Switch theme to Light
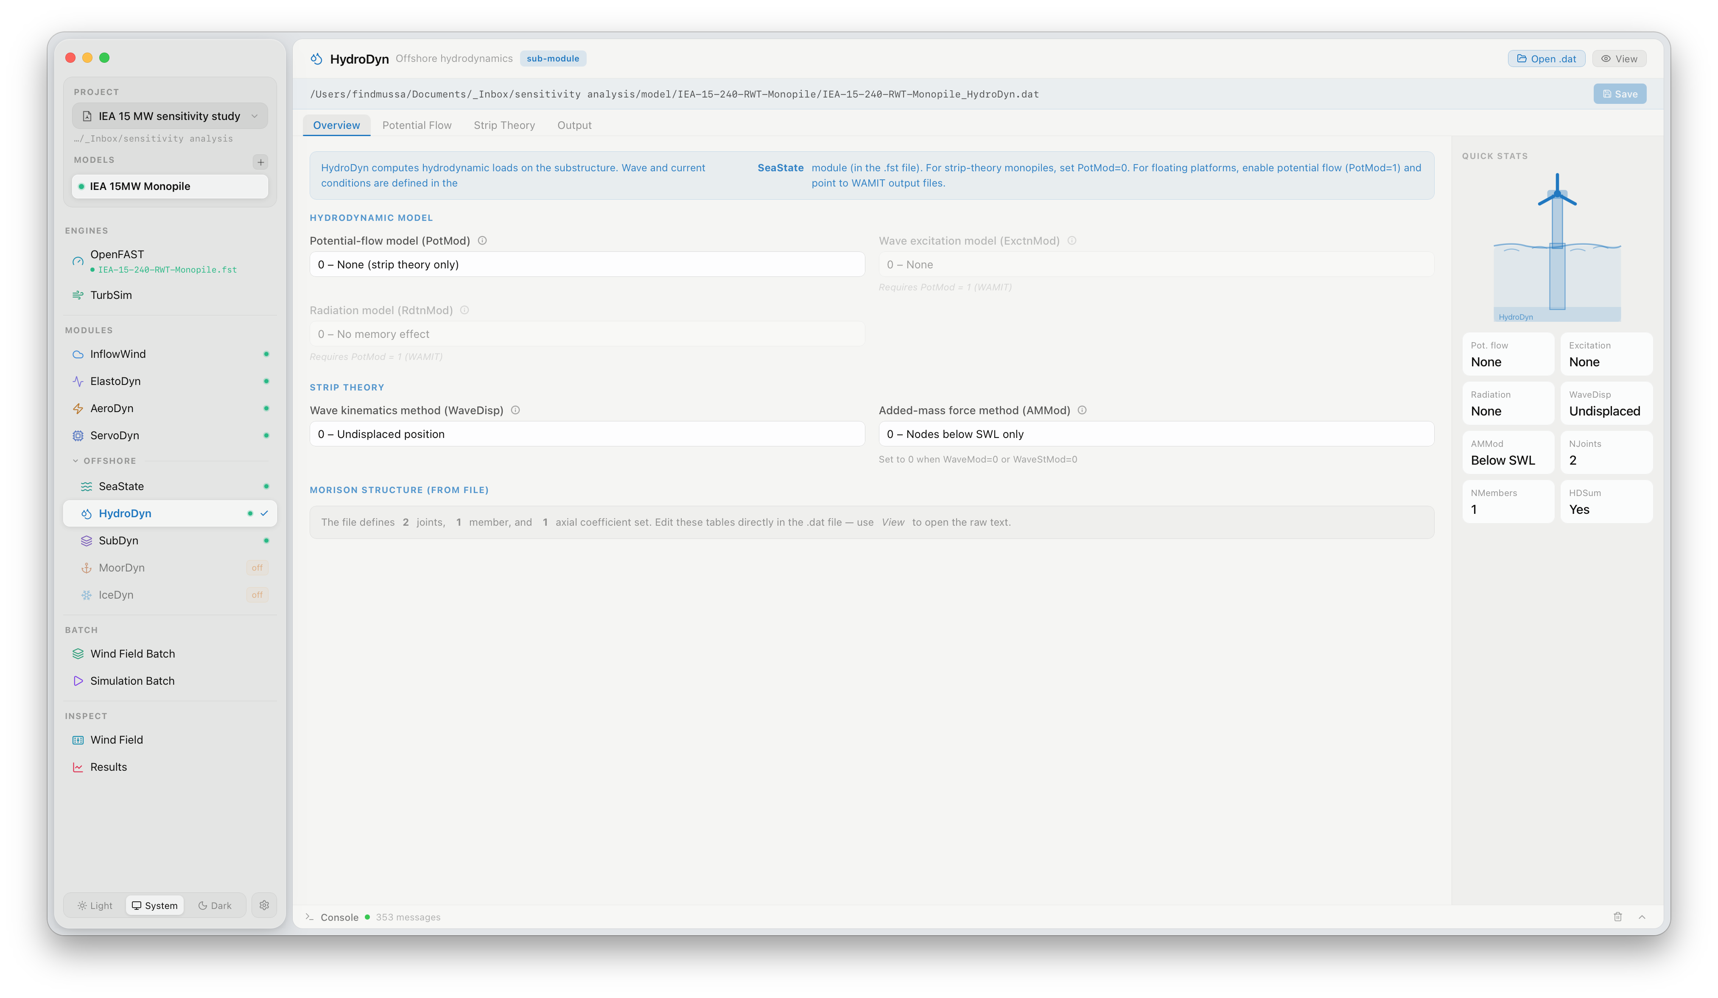This screenshot has height=998, width=1718. tap(95, 905)
